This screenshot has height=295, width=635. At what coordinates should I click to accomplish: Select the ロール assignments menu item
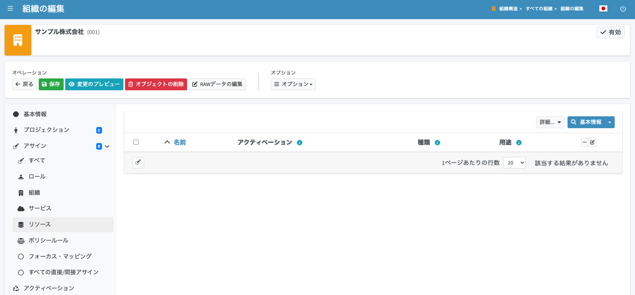[x=63, y=177]
